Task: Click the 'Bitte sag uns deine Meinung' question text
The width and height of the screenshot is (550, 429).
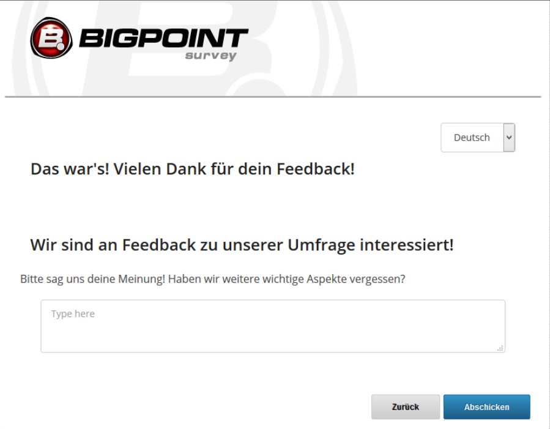Action: coord(212,279)
